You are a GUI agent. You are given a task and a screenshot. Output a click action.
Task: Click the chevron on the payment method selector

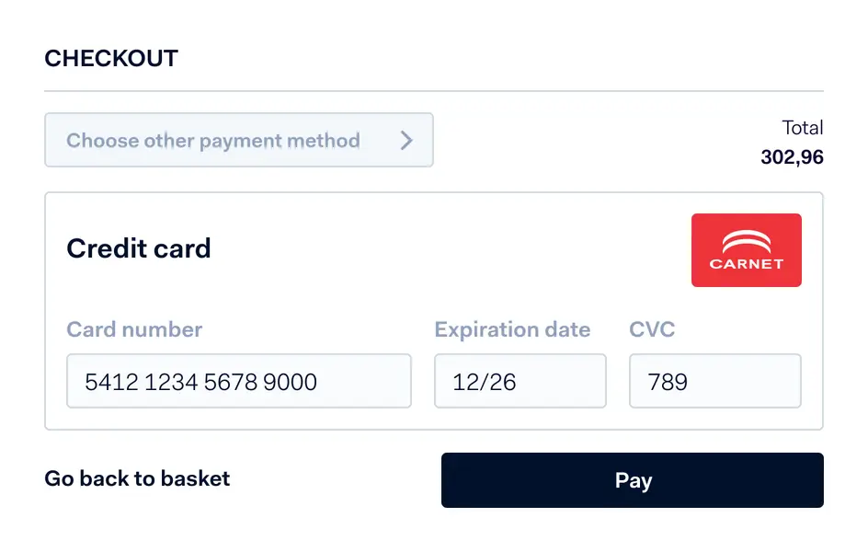click(405, 140)
